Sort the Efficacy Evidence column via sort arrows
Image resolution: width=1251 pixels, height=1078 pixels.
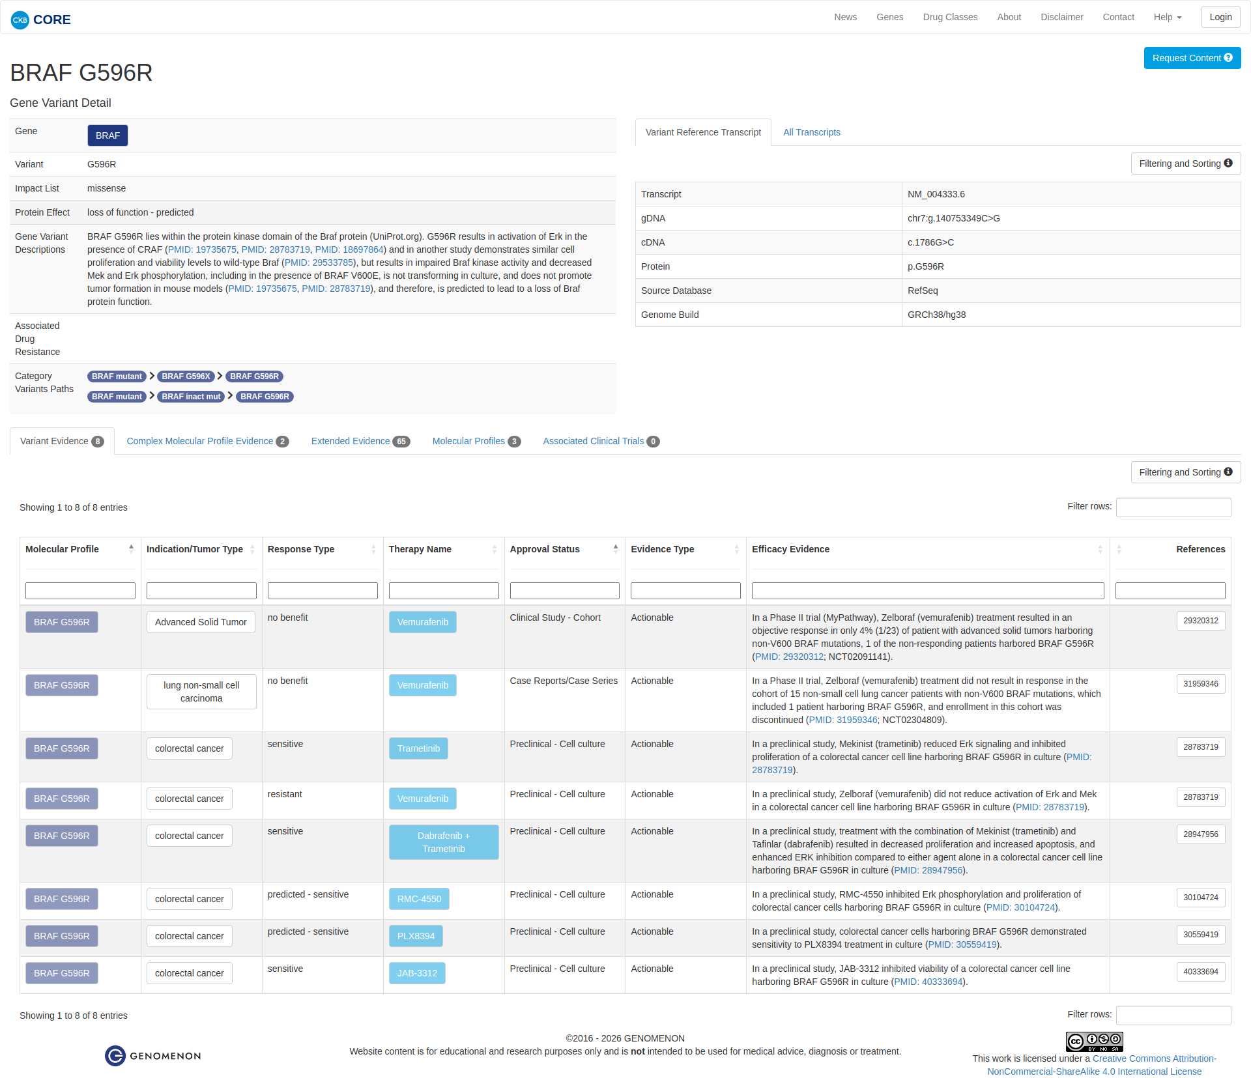pos(1100,549)
